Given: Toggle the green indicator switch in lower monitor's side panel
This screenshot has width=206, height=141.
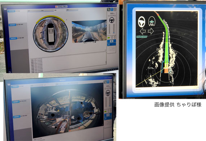Looking at the screenshot, I should [x=106, y=111].
